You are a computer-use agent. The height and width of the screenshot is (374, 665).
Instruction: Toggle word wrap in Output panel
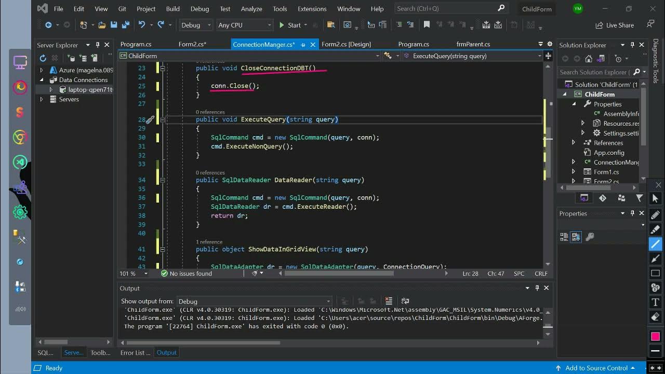[405, 301]
